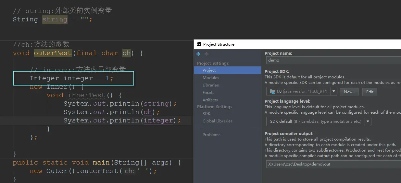This screenshot has width=401, height=183.
Task: Open the Artifacts settings page
Action: (210, 100)
